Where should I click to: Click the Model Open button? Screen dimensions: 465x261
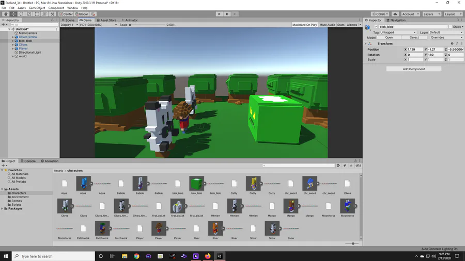pyautogui.click(x=389, y=38)
